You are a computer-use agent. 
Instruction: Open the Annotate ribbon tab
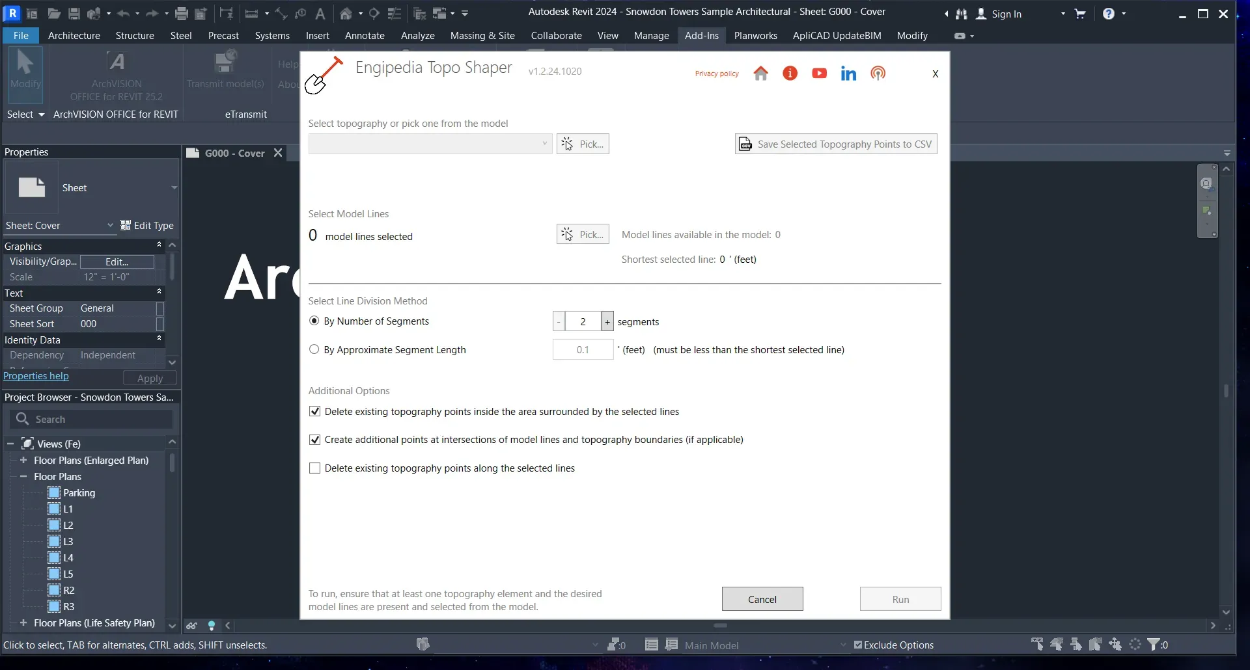tap(365, 36)
